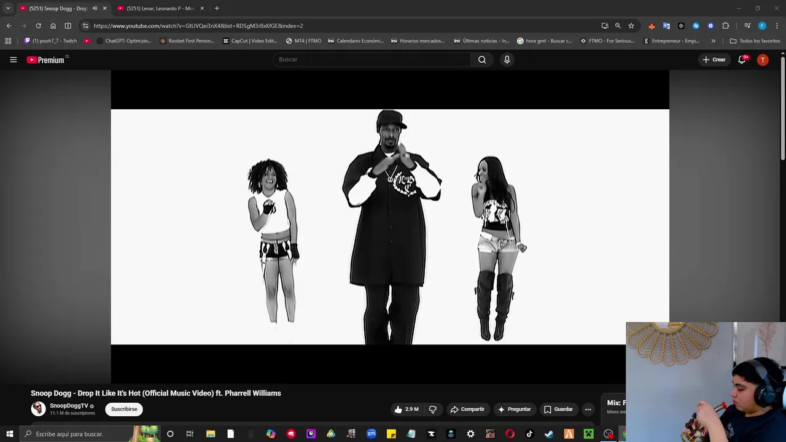The image size is (786, 442).
Task: Expand hidden bookmarks with double chevron
Action: pos(713,41)
